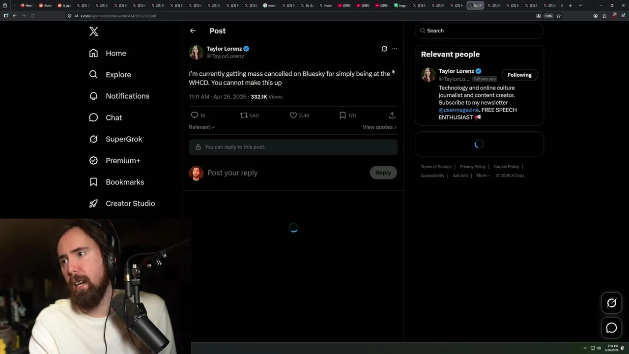Go back using the Post back arrow

click(193, 31)
